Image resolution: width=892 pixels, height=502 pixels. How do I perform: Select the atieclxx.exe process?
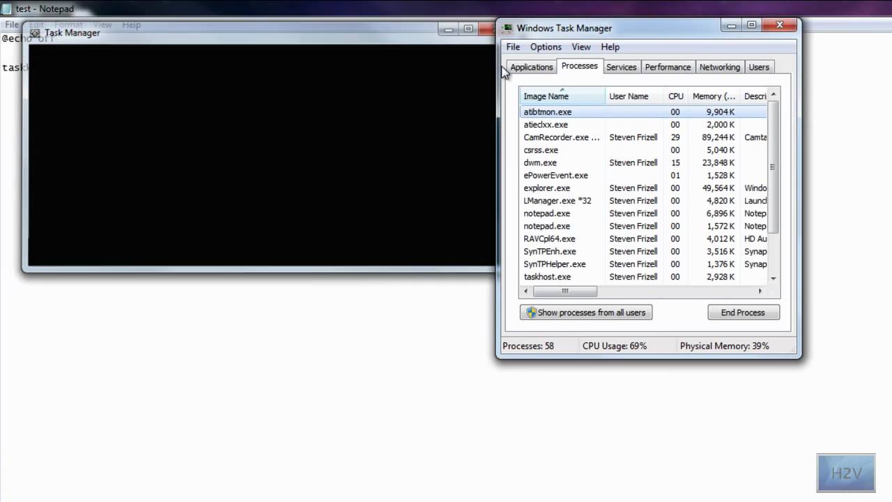pos(643,125)
